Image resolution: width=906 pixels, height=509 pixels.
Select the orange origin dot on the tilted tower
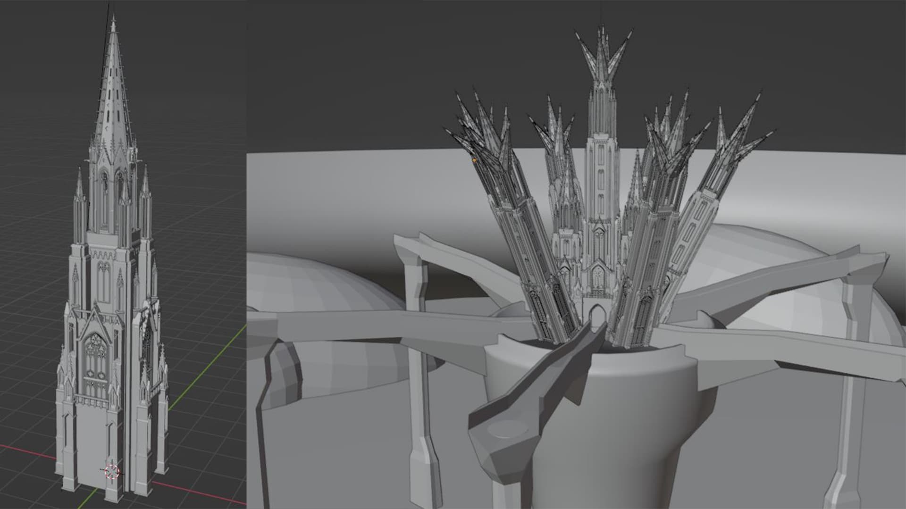coord(474,160)
